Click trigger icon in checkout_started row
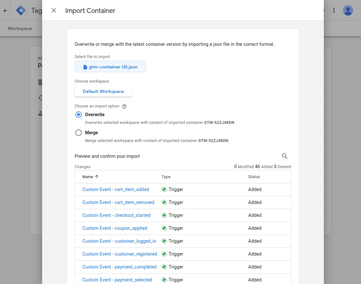Screen dimensions: 361x284 click(164, 215)
